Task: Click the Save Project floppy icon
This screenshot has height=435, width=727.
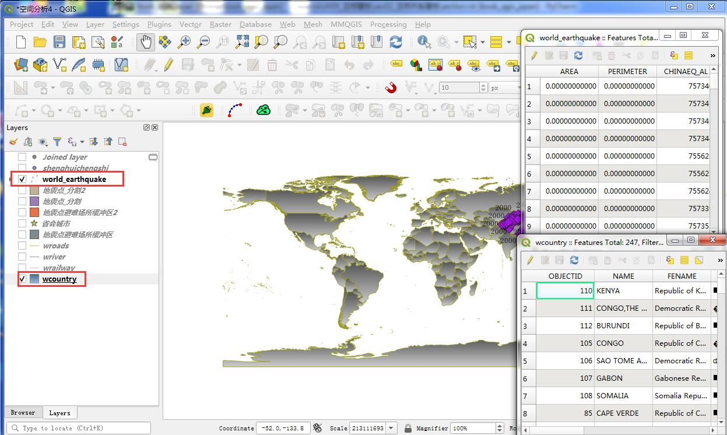Action: [59, 42]
